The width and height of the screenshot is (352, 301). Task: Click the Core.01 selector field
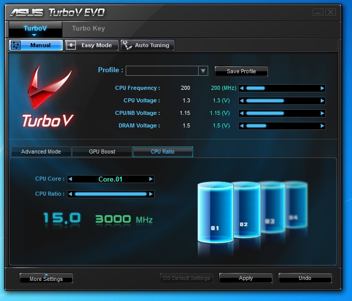click(x=111, y=179)
